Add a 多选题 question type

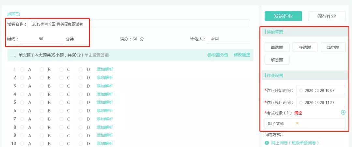(x=305, y=47)
